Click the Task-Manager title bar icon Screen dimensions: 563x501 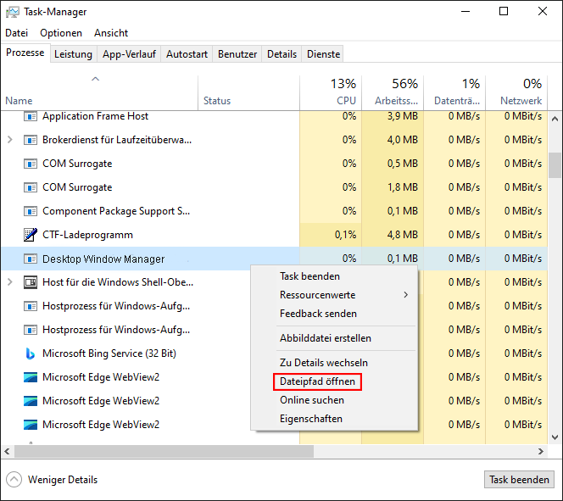click(x=14, y=12)
